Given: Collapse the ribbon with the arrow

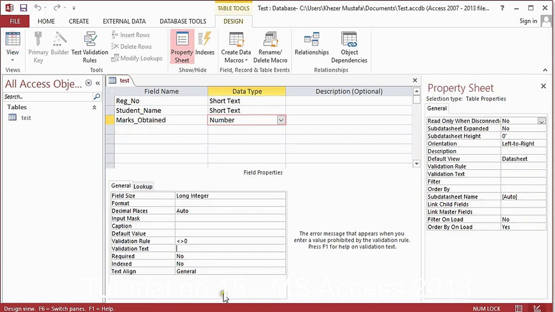Looking at the screenshot, I should [x=545, y=70].
